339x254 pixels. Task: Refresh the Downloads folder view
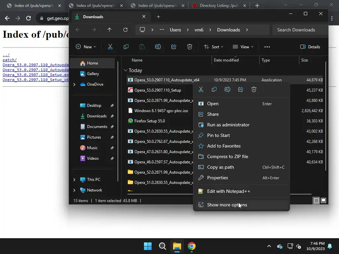coord(125,30)
